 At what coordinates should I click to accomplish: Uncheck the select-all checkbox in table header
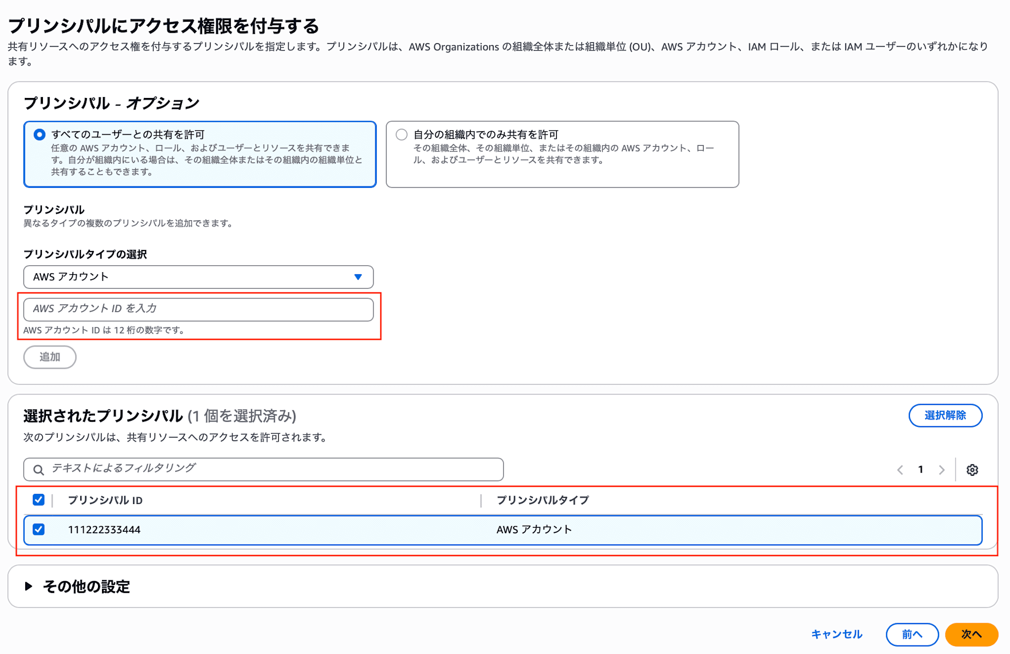[38, 500]
